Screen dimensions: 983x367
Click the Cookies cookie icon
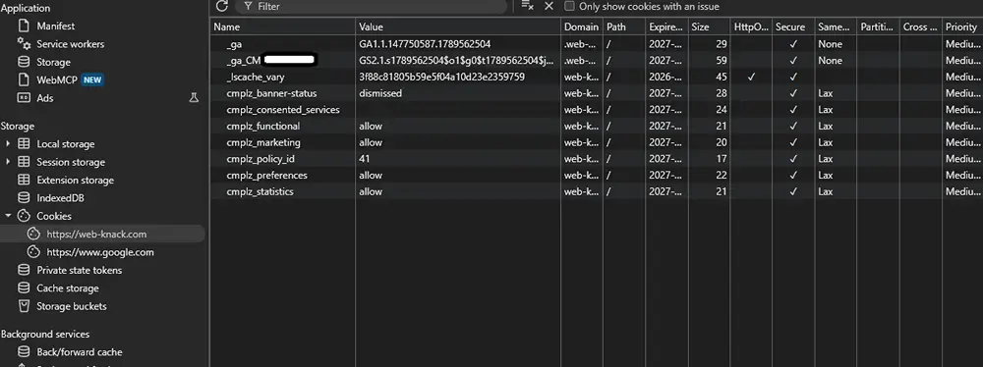(24, 216)
